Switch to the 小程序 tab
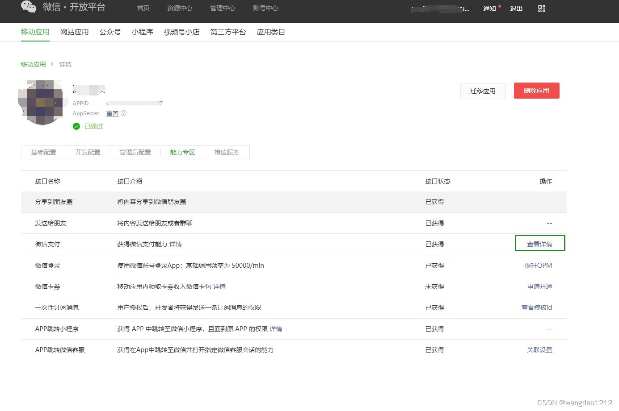619x411 pixels. 143,32
